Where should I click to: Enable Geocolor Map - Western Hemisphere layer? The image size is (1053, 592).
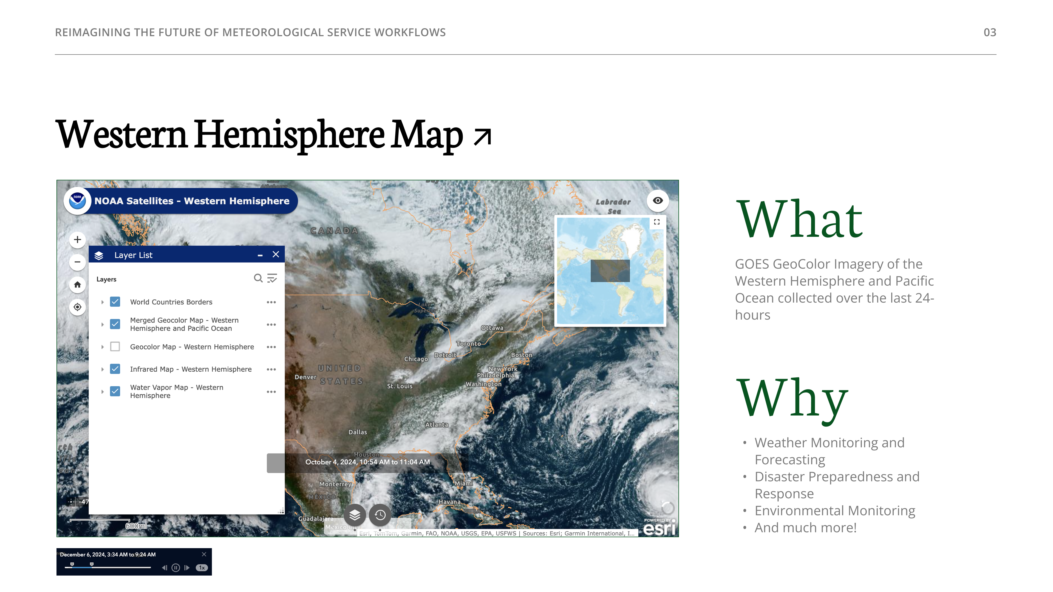click(115, 347)
